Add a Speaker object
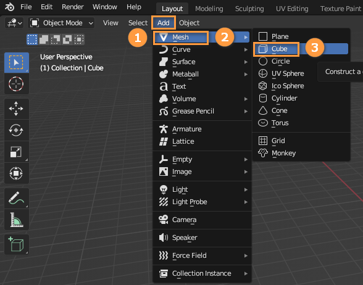The image size is (363, 285). [x=202, y=238]
